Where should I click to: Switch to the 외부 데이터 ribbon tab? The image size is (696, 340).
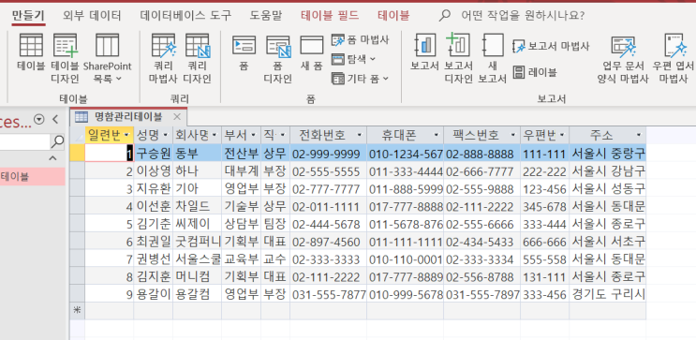pyautogui.click(x=92, y=17)
